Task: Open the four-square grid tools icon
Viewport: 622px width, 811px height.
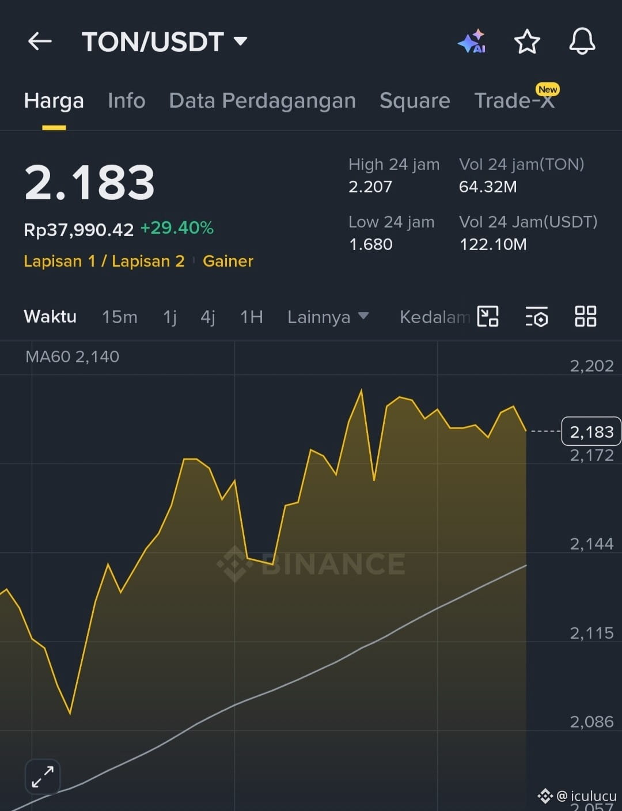Action: point(586,316)
